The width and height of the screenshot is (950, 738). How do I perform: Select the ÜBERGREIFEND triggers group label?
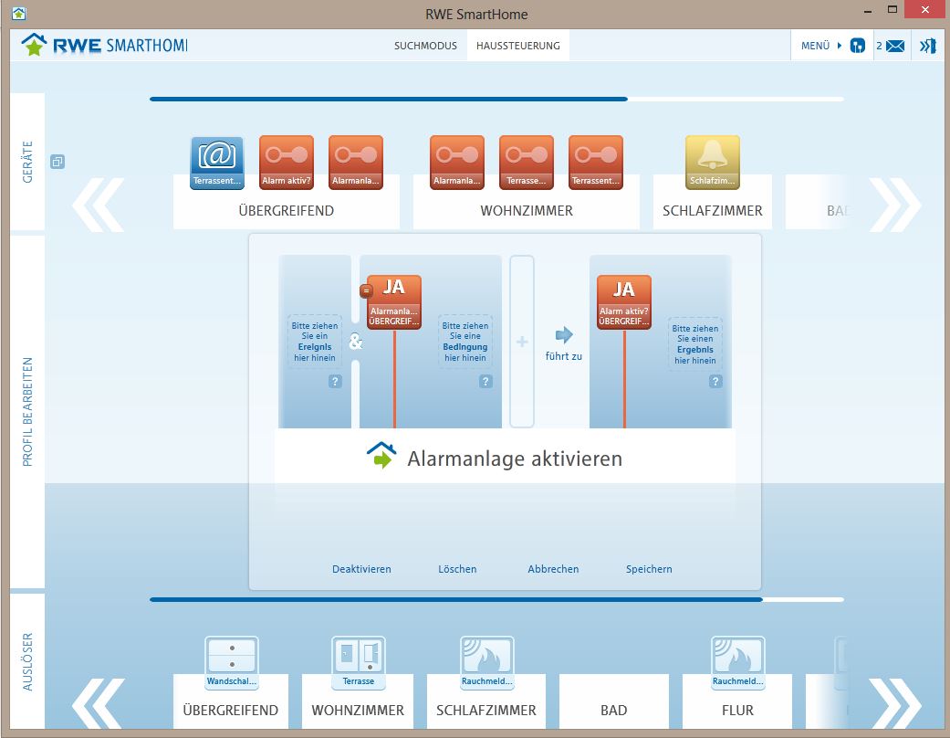pos(231,710)
